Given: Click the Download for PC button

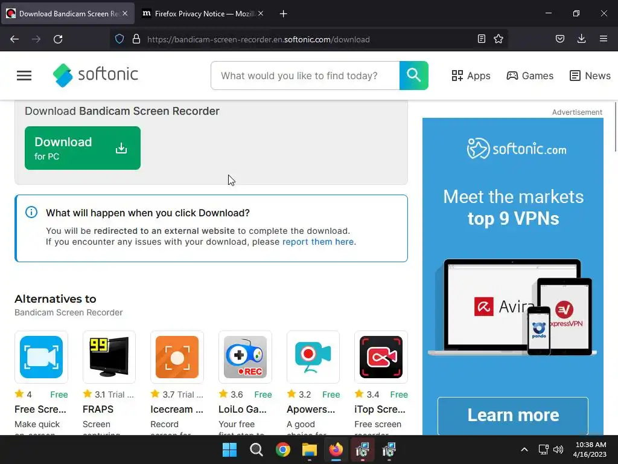Looking at the screenshot, I should pyautogui.click(x=82, y=148).
